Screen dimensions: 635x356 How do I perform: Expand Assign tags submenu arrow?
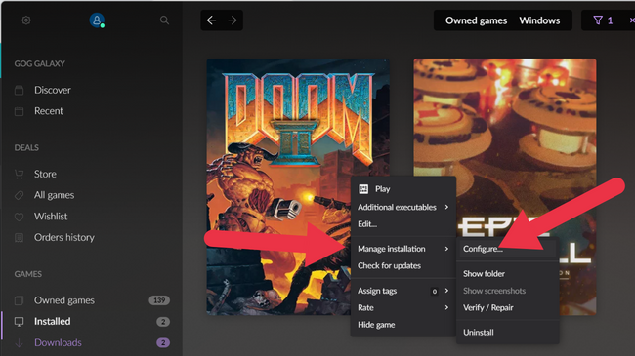446,291
